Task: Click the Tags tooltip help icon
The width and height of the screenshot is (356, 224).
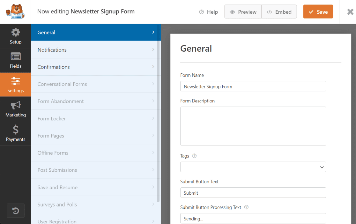Action: pyautogui.click(x=194, y=156)
